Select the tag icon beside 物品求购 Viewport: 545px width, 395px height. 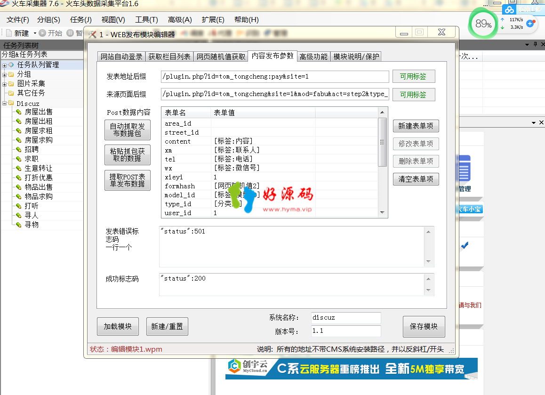(x=19, y=196)
